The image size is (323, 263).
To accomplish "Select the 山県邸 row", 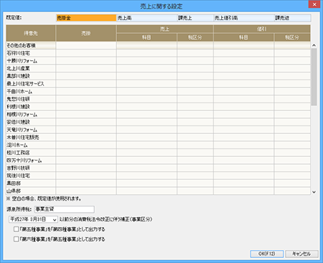I will point(158,191).
